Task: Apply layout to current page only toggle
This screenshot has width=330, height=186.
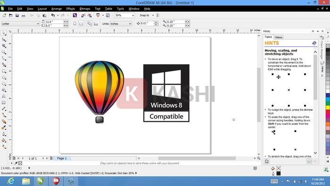Action: pos(96,24)
